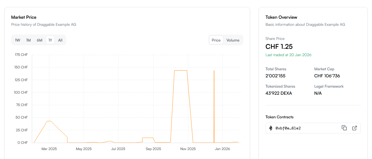Open contract in external explorer

point(354,128)
